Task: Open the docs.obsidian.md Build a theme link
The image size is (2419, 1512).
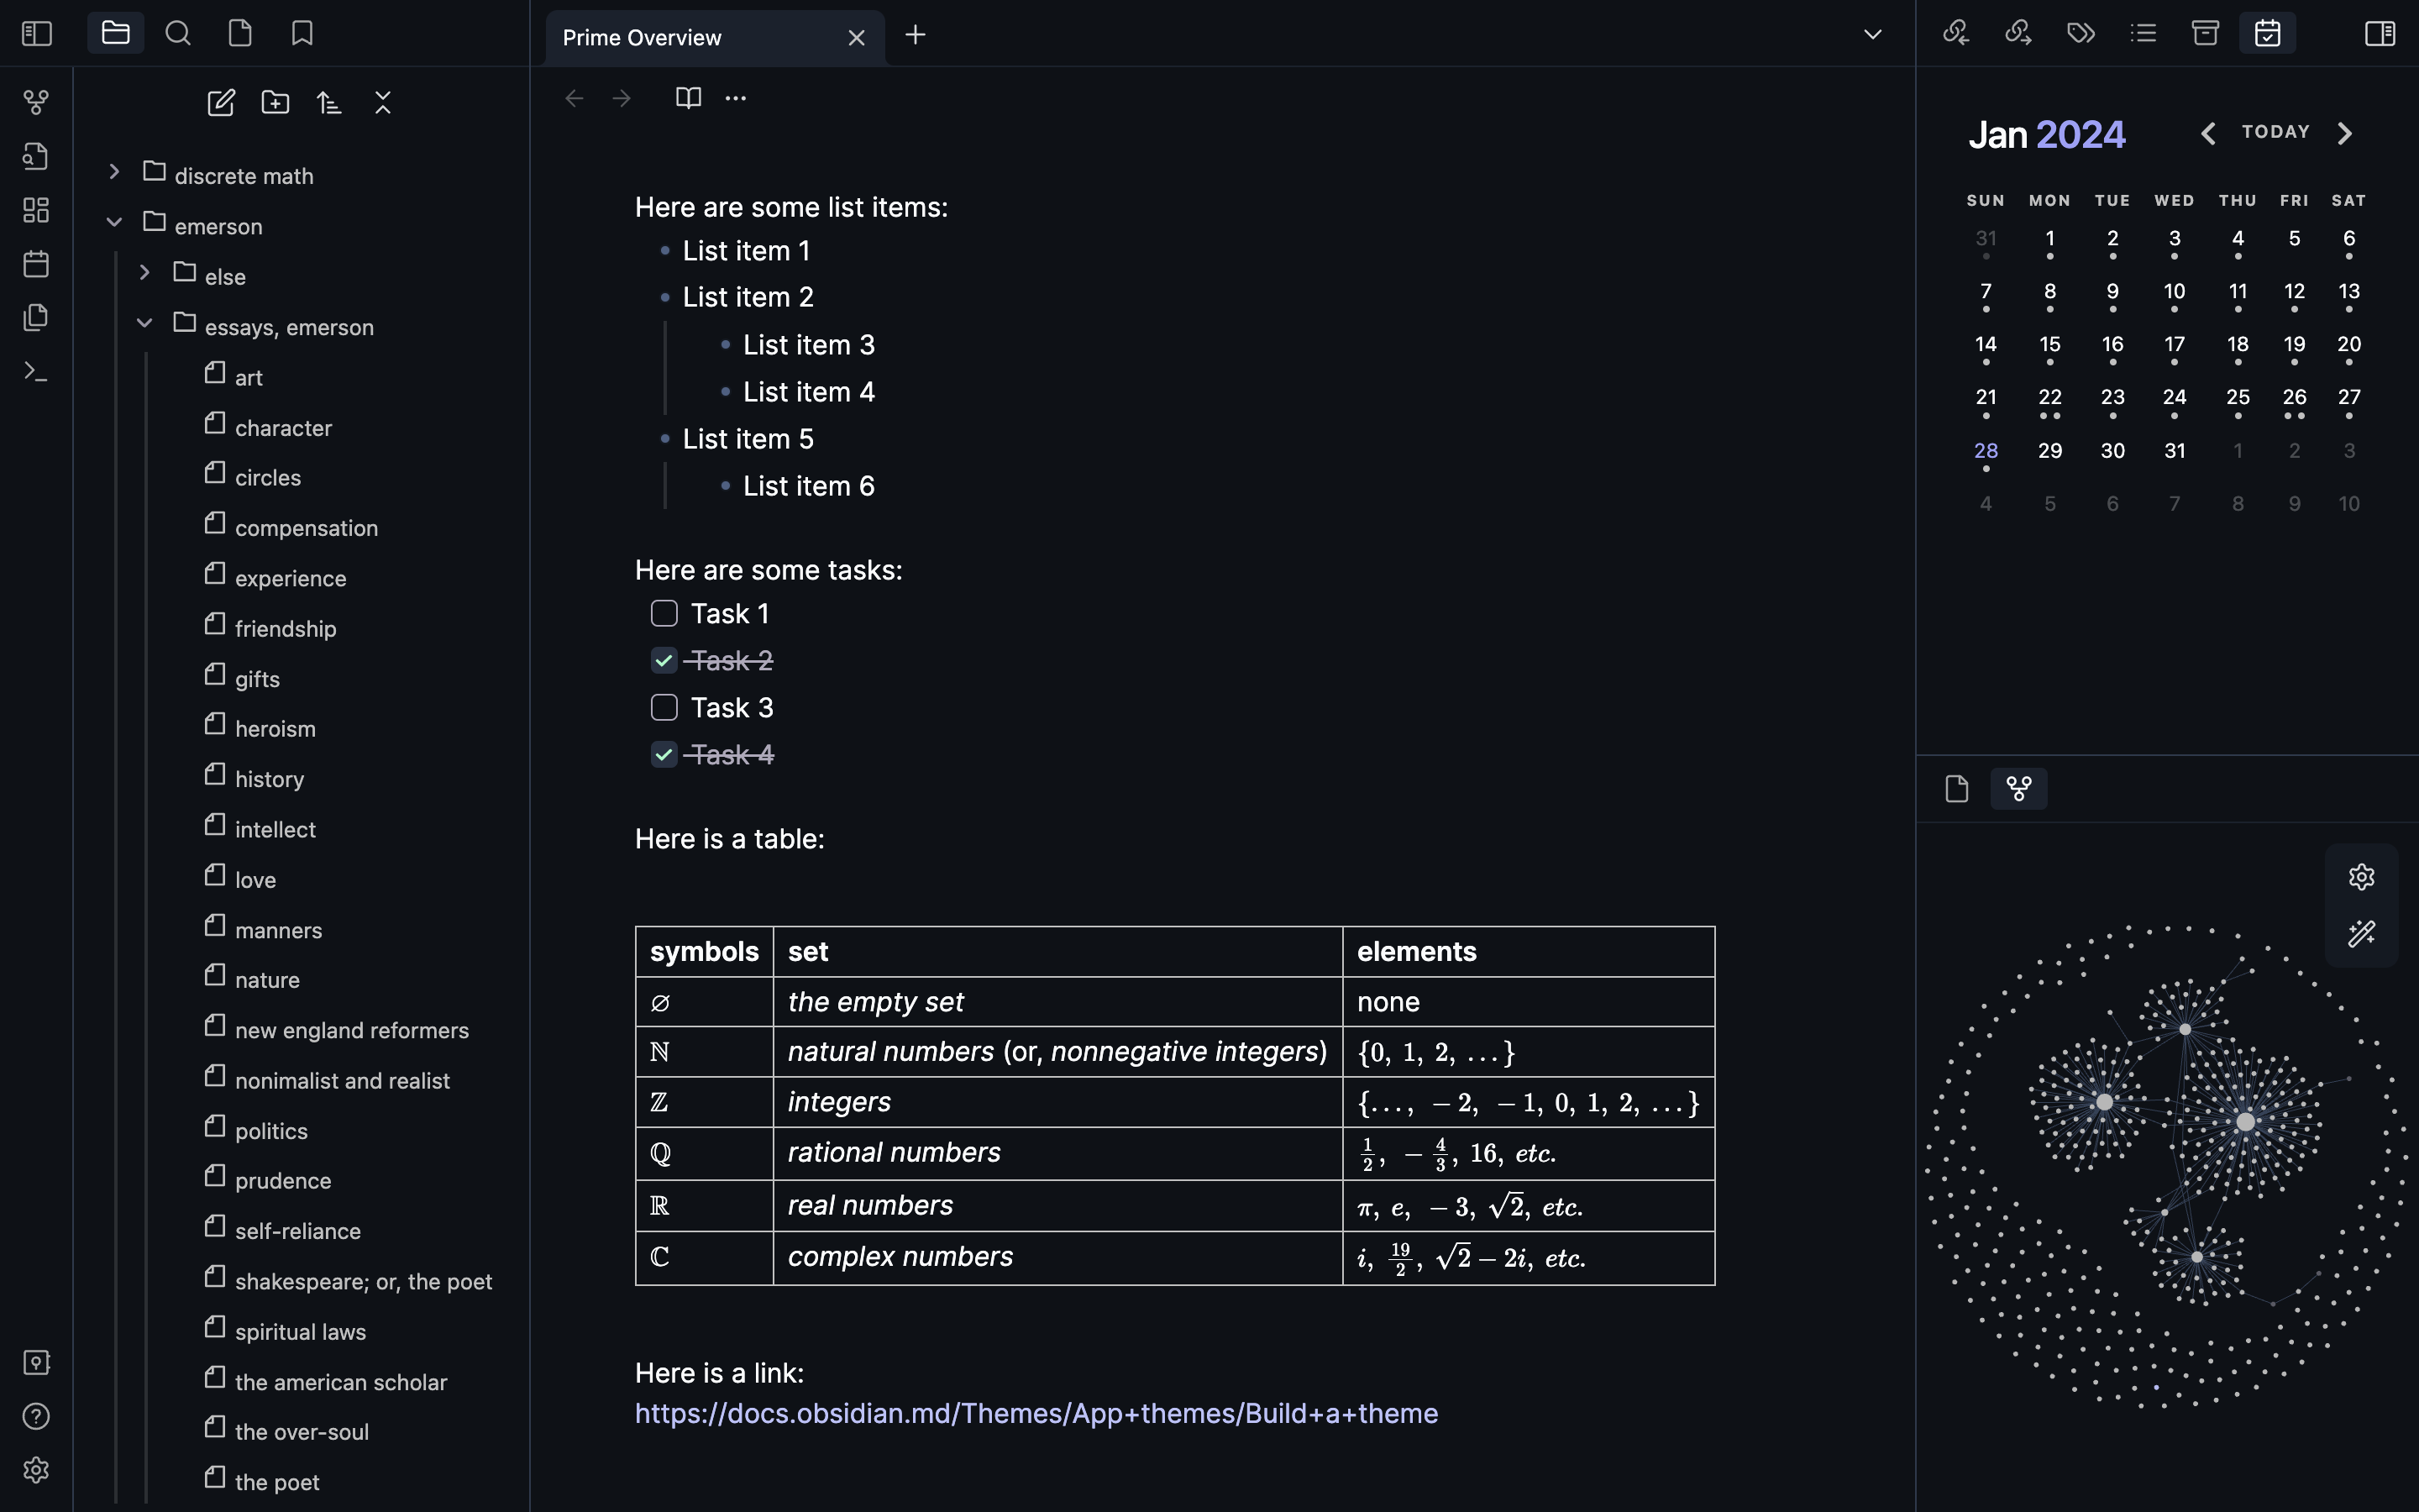Action: [x=1036, y=1413]
